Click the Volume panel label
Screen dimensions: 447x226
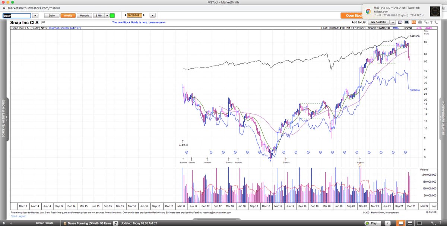pyautogui.click(x=424, y=169)
